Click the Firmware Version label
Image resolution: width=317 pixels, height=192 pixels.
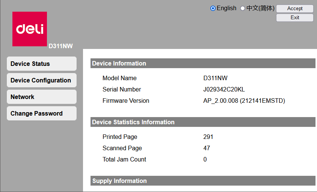[x=126, y=101]
